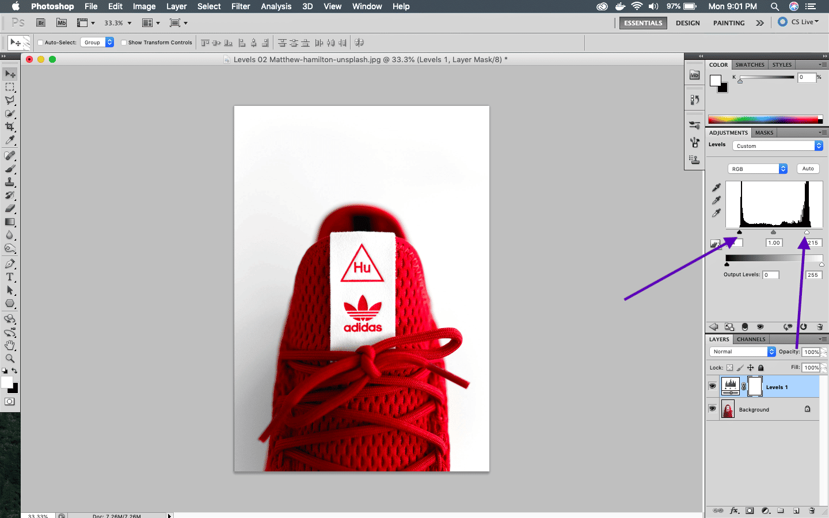Launch Mini Bridge from the application bar
Viewport: 829px width, 518px height.
(x=62, y=23)
